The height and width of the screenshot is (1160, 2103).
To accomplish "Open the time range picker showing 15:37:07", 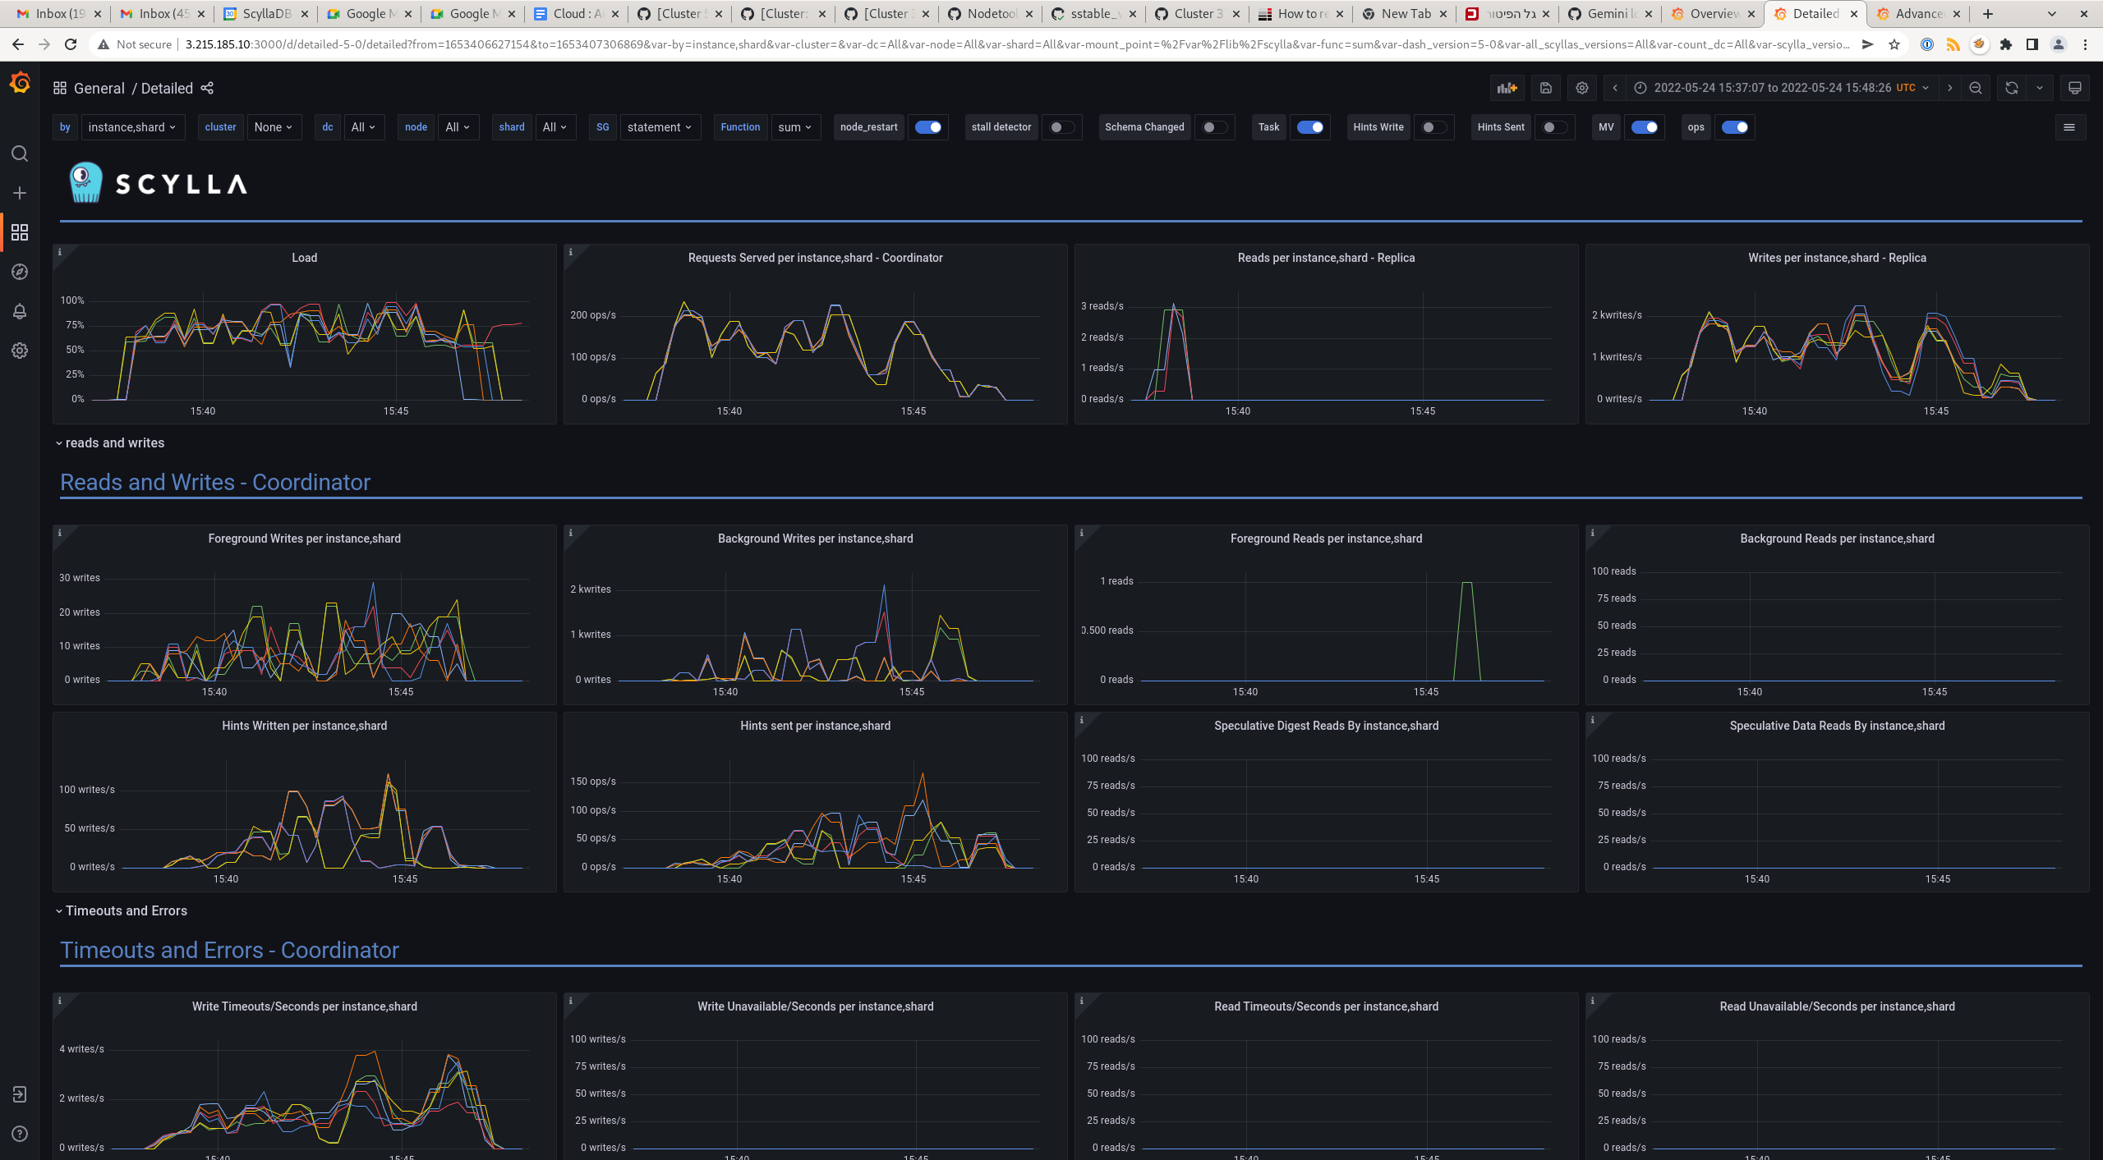I will click(1774, 88).
